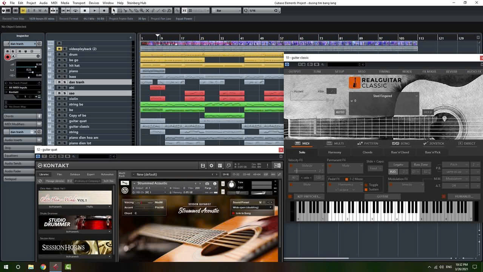Select the Harmony mode tab in RealGuitar
Screen dimensions: 483x272
pyautogui.click(x=334, y=152)
